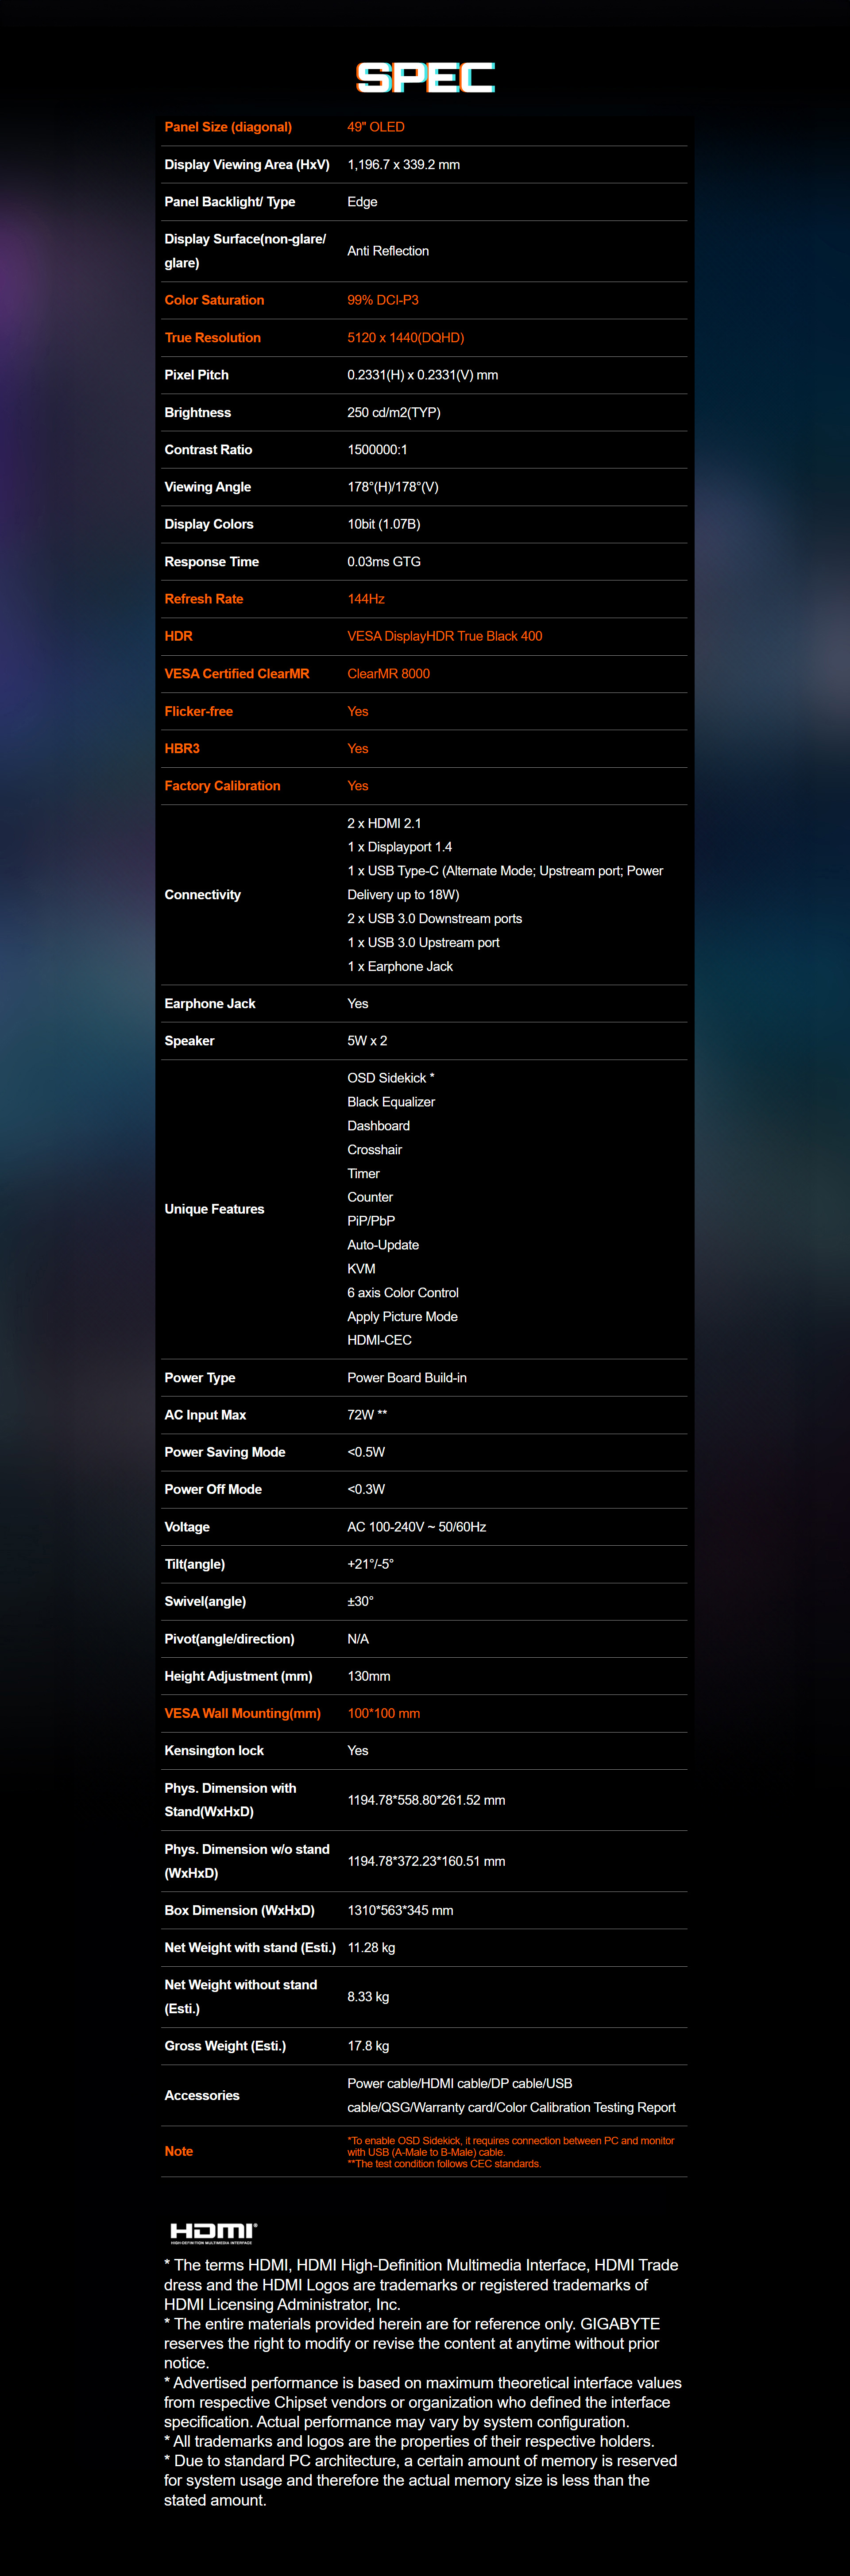Click the '11.28 kg' net weight value
850x2576 pixels.
(x=371, y=1948)
